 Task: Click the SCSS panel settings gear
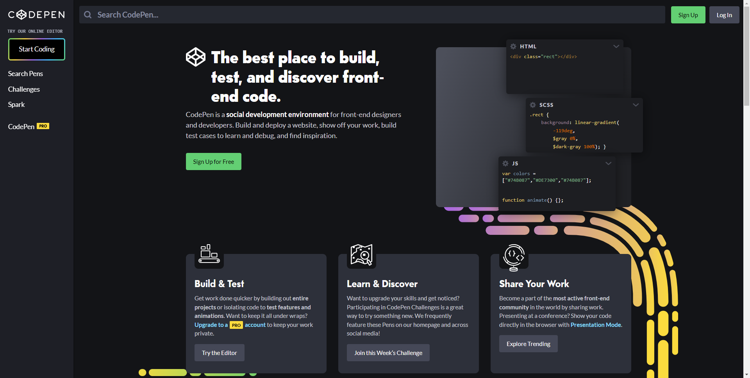tap(533, 105)
